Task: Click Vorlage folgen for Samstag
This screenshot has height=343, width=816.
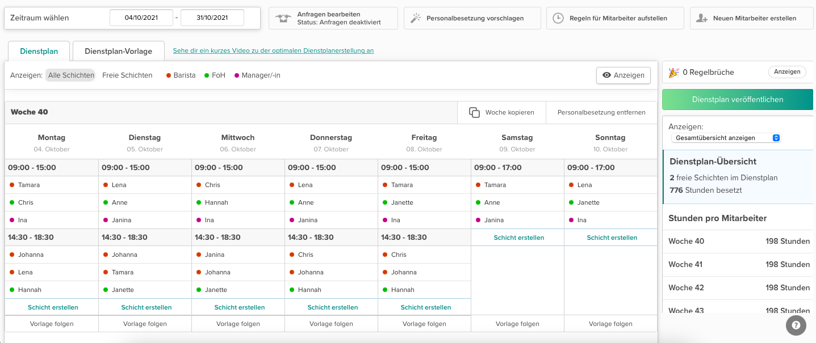Action: [x=517, y=324]
